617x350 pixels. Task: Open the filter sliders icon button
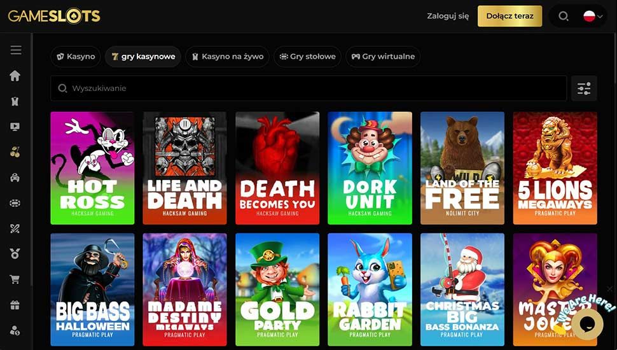point(584,88)
